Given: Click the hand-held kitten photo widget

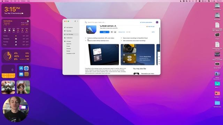Looking at the screenshot, I should pos(8,87).
